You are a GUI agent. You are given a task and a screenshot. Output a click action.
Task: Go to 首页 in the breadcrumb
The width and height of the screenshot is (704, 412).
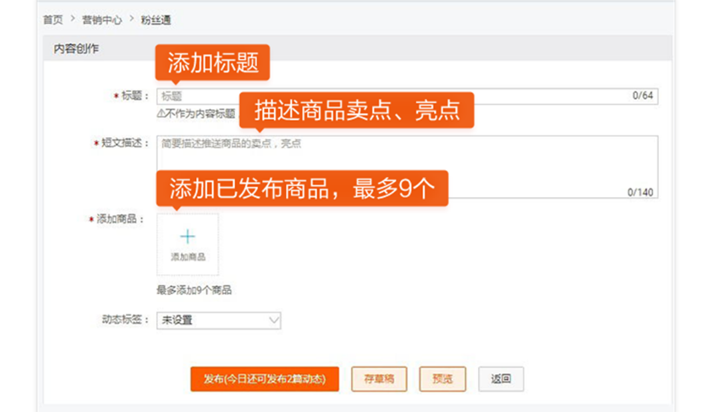53,20
